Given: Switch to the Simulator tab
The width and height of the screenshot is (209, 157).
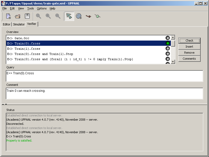Looking at the screenshot, I should (19, 24).
